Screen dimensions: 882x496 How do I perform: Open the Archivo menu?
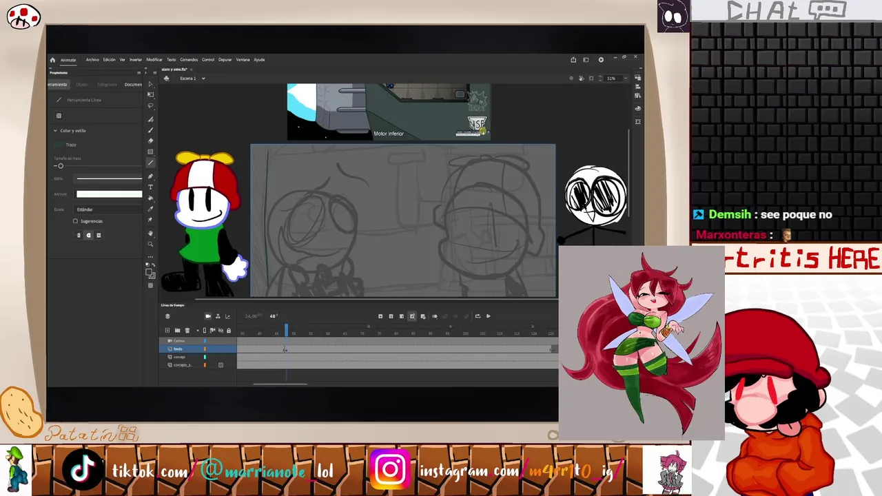point(92,60)
